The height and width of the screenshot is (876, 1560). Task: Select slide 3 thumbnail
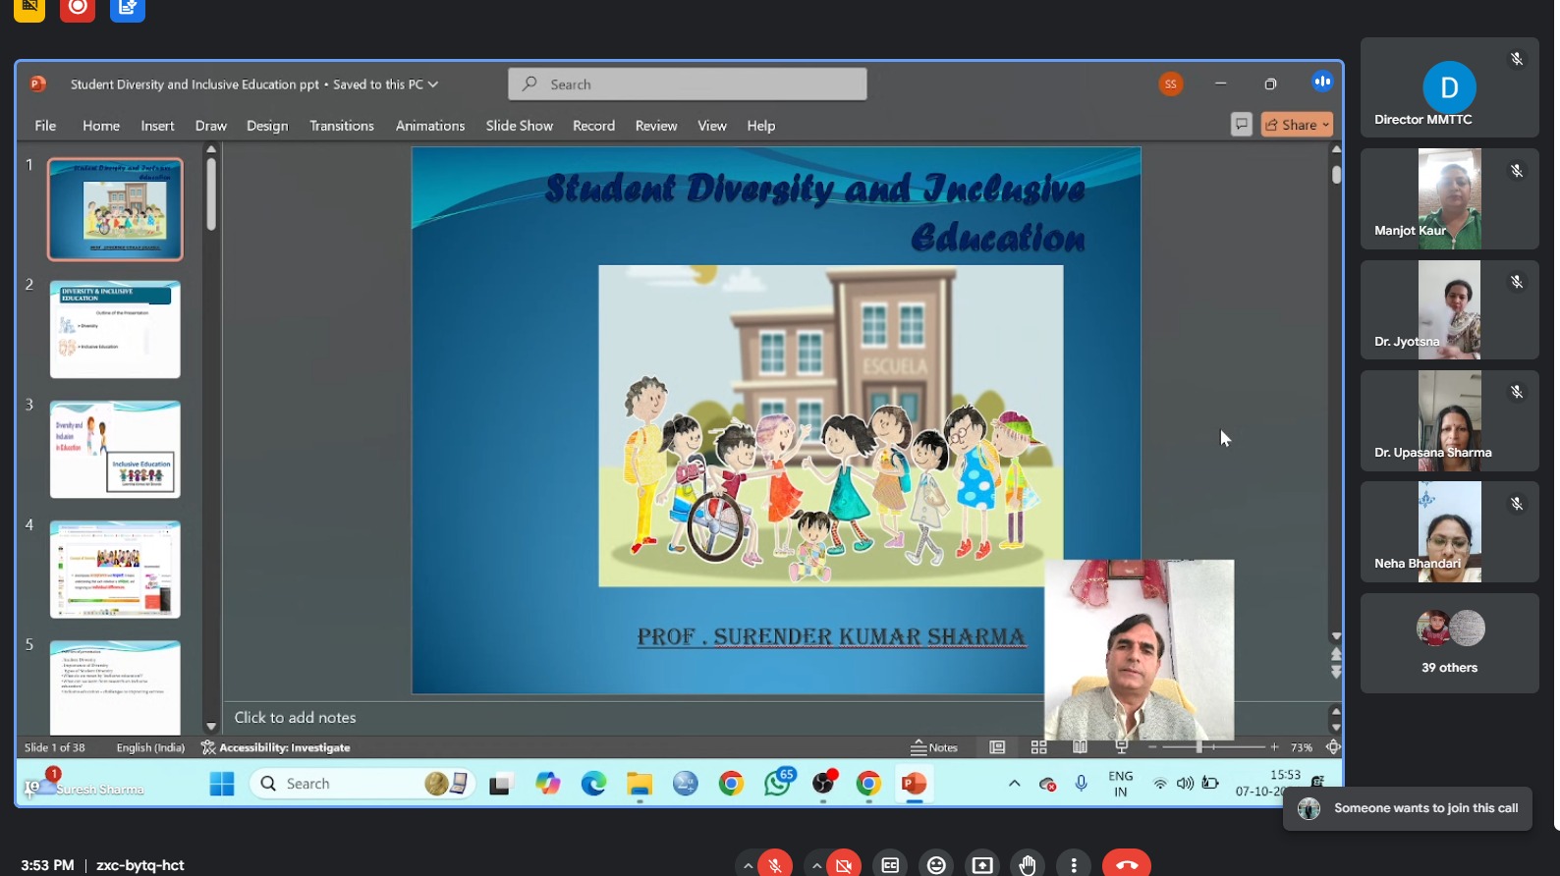pos(115,450)
